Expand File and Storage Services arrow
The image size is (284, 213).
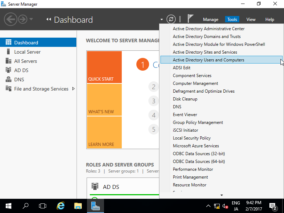(x=73, y=89)
